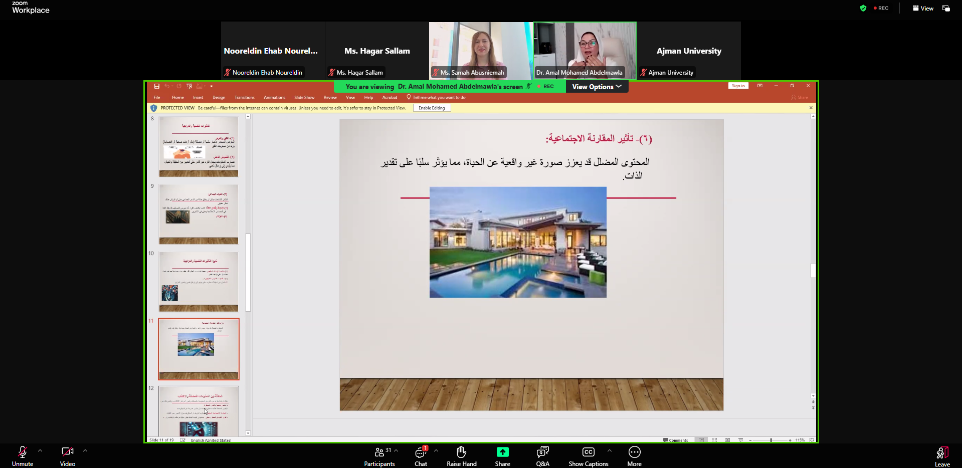Unmute the microphone
The image size is (962, 468).
click(23, 455)
